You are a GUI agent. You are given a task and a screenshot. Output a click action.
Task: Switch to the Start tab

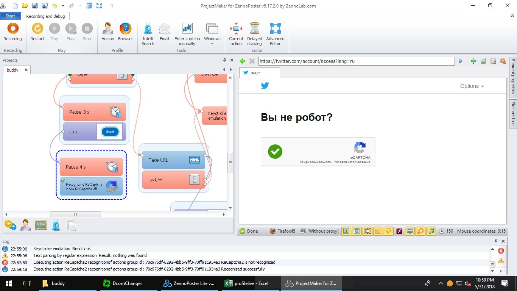11,16
